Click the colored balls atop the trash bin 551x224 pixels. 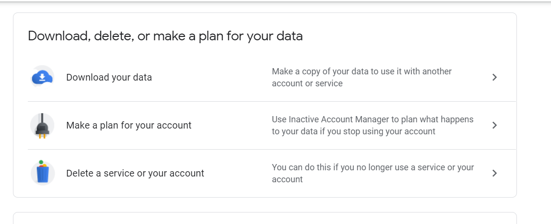(43, 164)
